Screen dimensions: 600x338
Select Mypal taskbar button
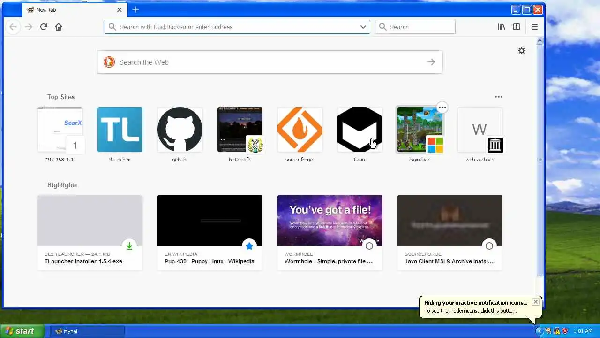pos(87,331)
